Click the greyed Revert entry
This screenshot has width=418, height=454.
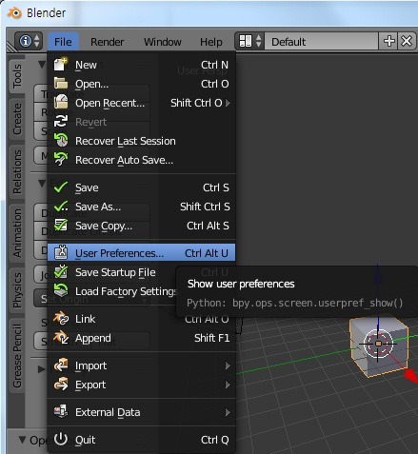[x=142, y=122]
